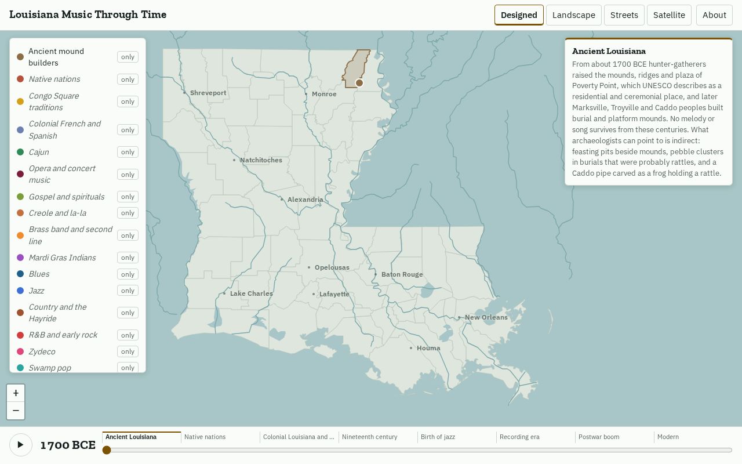Viewport: 742px width, 464px height.
Task: Jump to the Ancient Louisiana era
Action: tap(141, 437)
